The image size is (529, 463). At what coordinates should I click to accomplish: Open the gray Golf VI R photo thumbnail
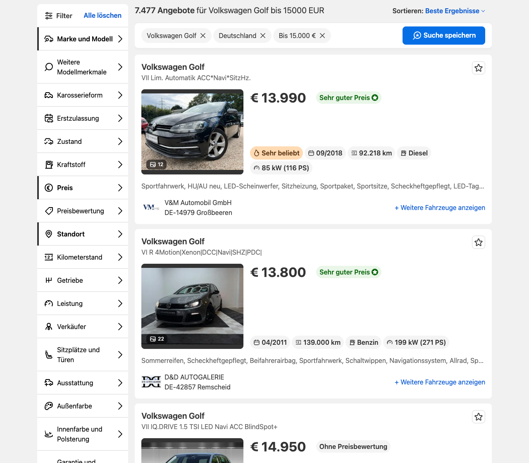pyautogui.click(x=192, y=306)
